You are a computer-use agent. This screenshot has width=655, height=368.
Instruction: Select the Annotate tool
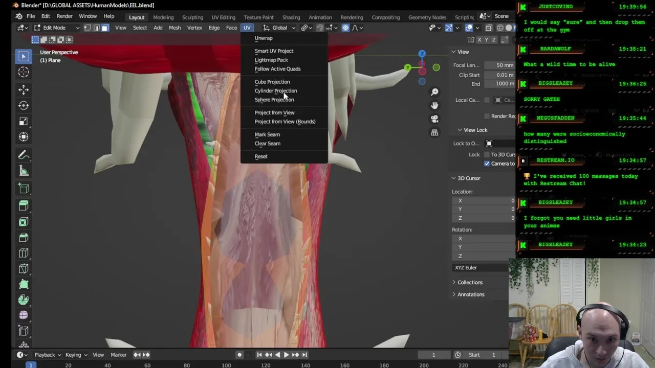[x=24, y=155]
